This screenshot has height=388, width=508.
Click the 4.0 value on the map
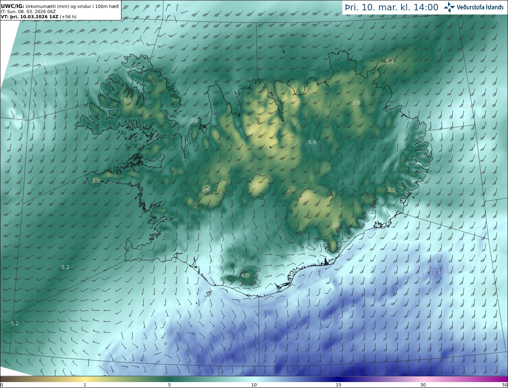(x=245, y=275)
